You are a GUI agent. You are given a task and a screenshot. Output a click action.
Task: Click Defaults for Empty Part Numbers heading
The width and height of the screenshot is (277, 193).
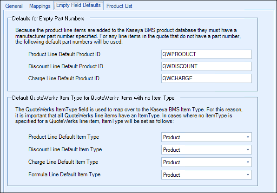tap(48, 19)
